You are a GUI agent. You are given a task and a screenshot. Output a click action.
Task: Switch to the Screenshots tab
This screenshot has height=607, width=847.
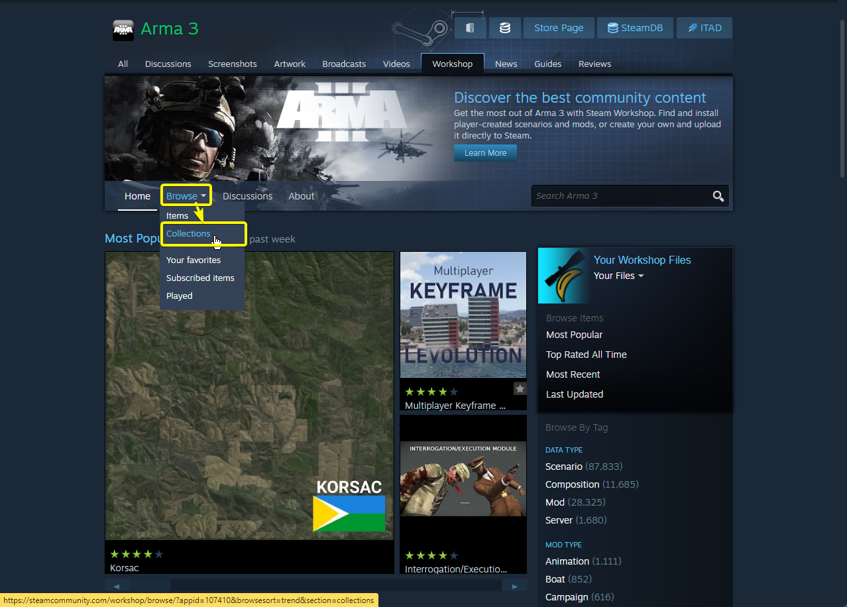click(x=233, y=64)
